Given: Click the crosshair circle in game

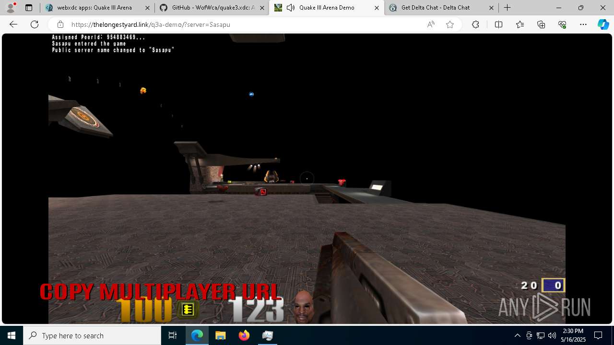Looking at the screenshot, I should (x=307, y=179).
